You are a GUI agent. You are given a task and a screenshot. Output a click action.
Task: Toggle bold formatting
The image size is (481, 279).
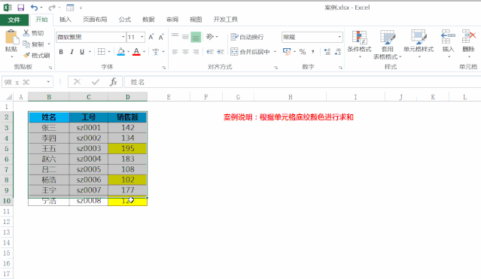click(x=61, y=52)
